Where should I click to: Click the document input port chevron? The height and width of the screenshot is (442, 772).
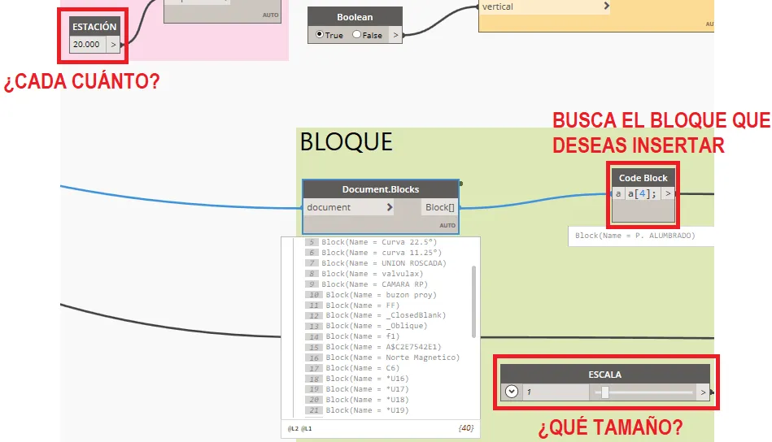(x=390, y=207)
